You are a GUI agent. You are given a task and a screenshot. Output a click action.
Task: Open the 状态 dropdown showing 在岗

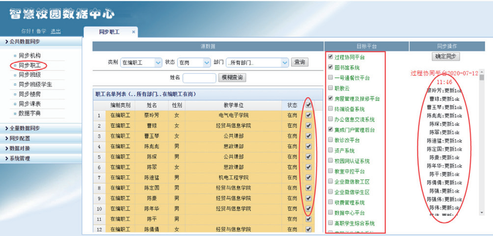[190, 63]
